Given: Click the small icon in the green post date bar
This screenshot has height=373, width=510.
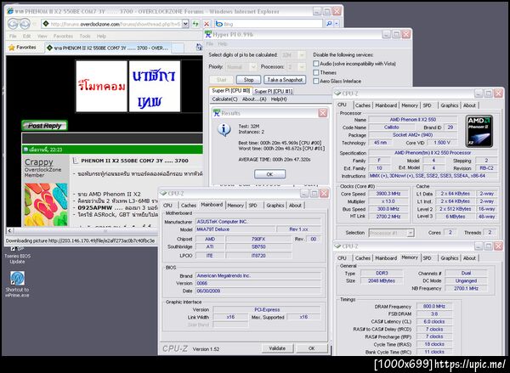Looking at the screenshot, I should (x=25, y=150).
